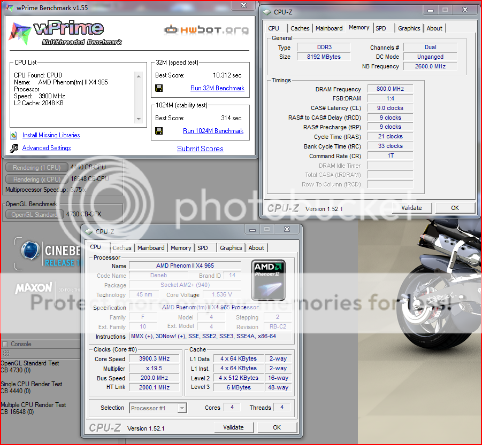
Task: Click the save icon for 1024M score
Action: (159, 131)
